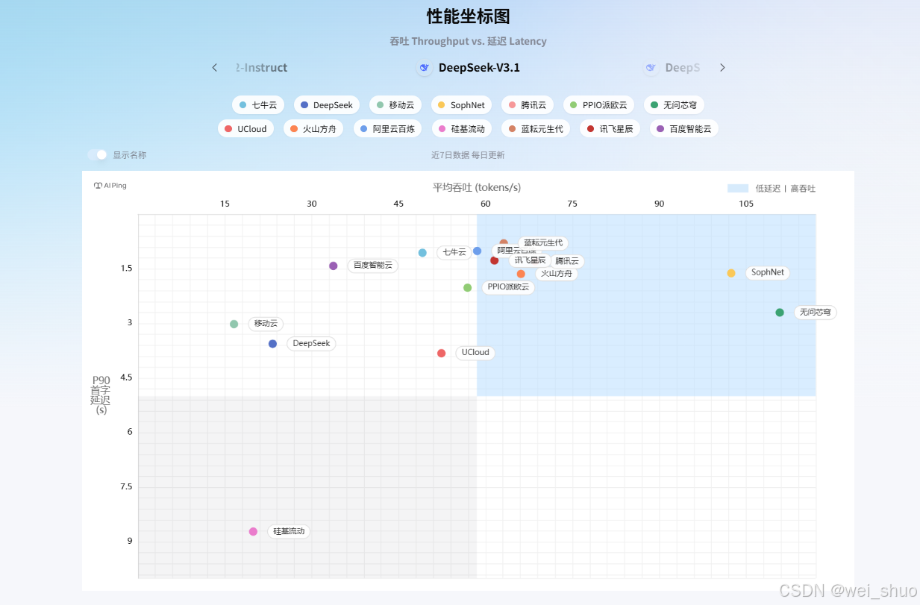Toggle the 显示名称 switch
The height and width of the screenshot is (605, 920).
(x=97, y=155)
